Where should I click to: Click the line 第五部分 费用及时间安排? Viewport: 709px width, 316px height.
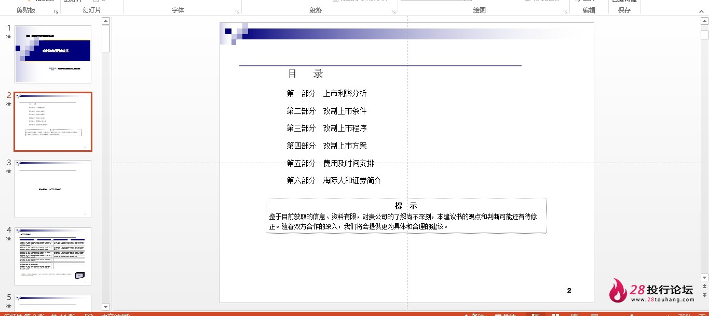330,163
